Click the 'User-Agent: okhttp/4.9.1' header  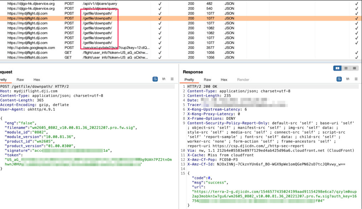point(28,109)
